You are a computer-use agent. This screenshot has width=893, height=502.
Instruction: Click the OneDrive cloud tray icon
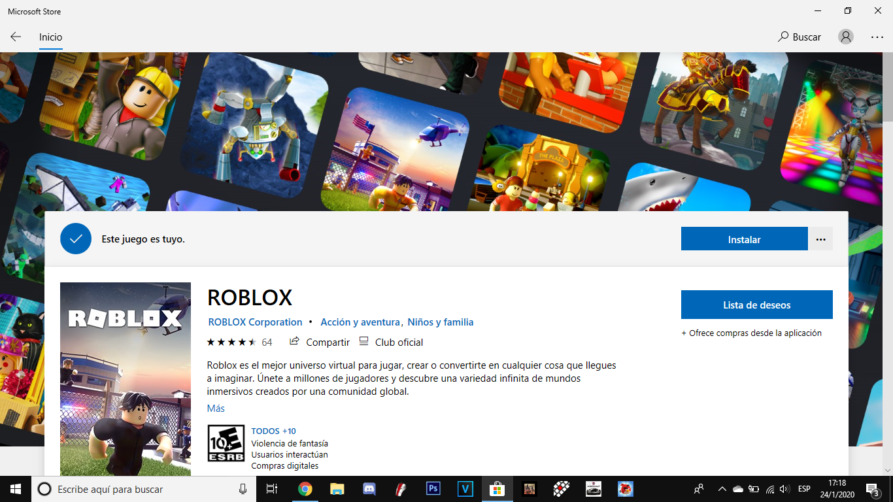coord(737,489)
